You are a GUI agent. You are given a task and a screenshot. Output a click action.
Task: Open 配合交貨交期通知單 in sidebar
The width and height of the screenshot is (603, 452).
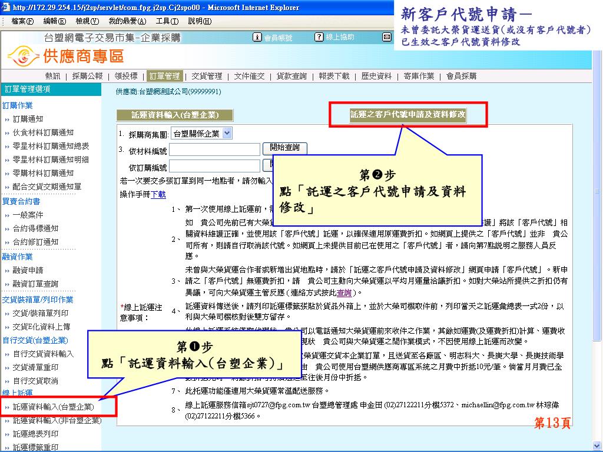[x=47, y=187]
